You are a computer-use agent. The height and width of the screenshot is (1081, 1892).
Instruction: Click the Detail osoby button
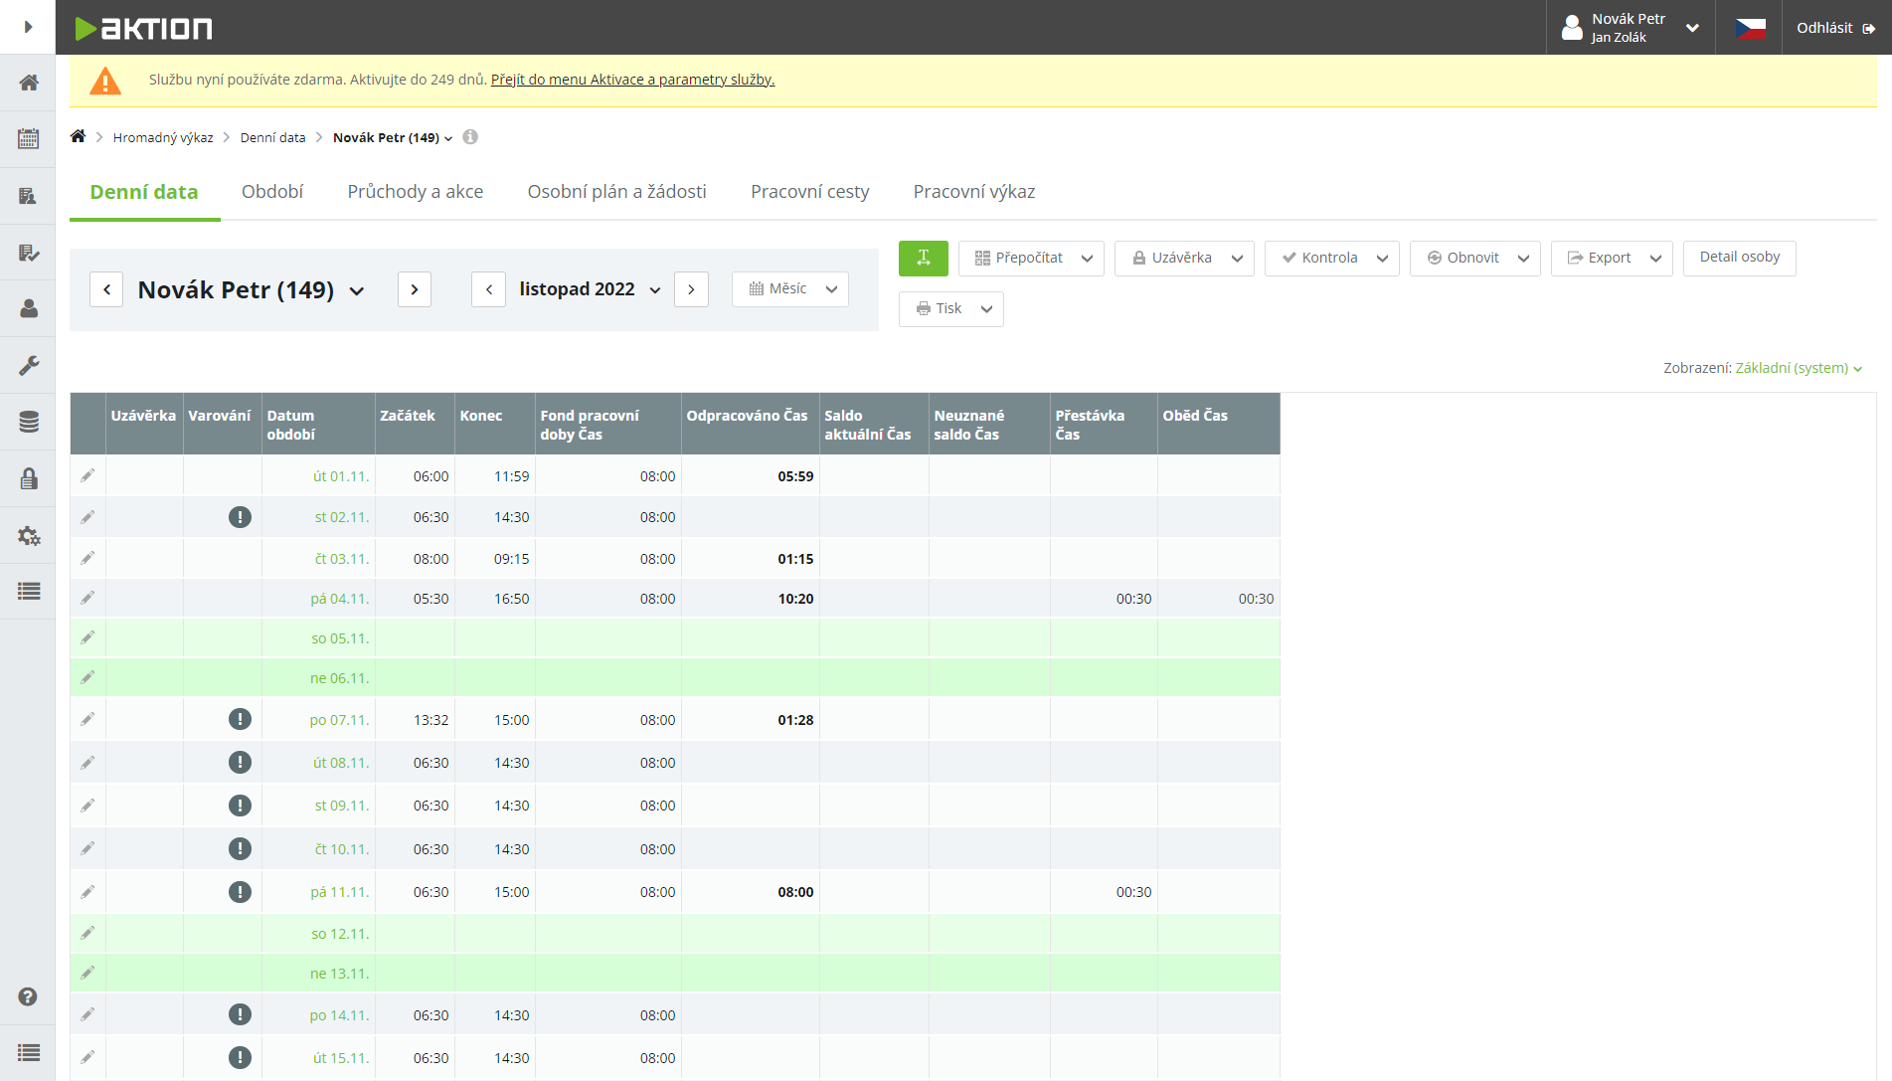tap(1739, 258)
